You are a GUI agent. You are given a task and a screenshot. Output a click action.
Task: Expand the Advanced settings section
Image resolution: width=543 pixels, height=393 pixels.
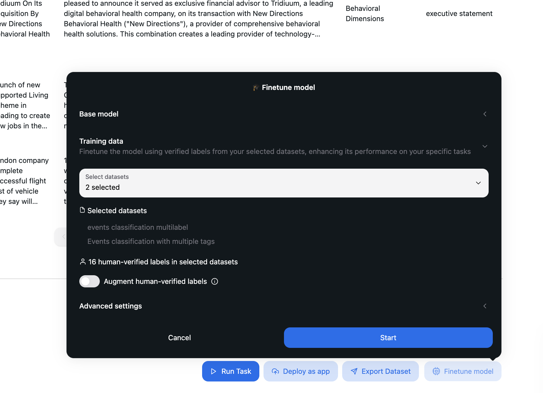(485, 306)
